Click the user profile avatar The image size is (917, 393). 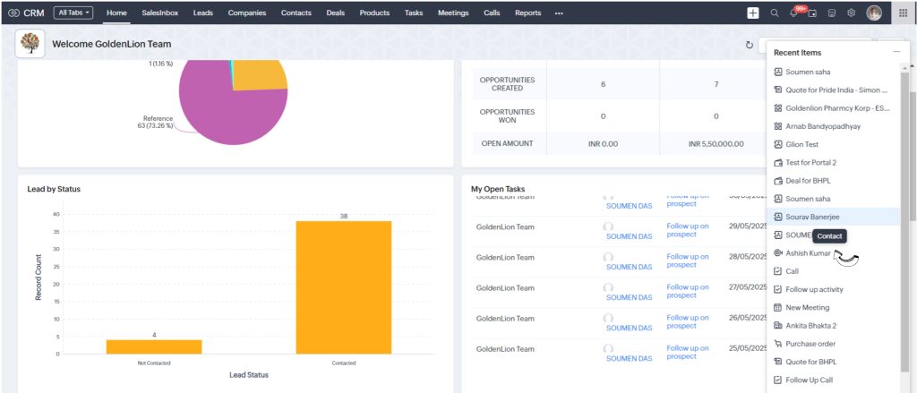click(874, 13)
